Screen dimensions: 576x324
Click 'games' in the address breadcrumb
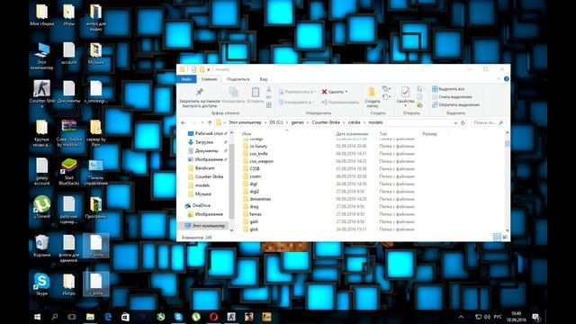298,122
